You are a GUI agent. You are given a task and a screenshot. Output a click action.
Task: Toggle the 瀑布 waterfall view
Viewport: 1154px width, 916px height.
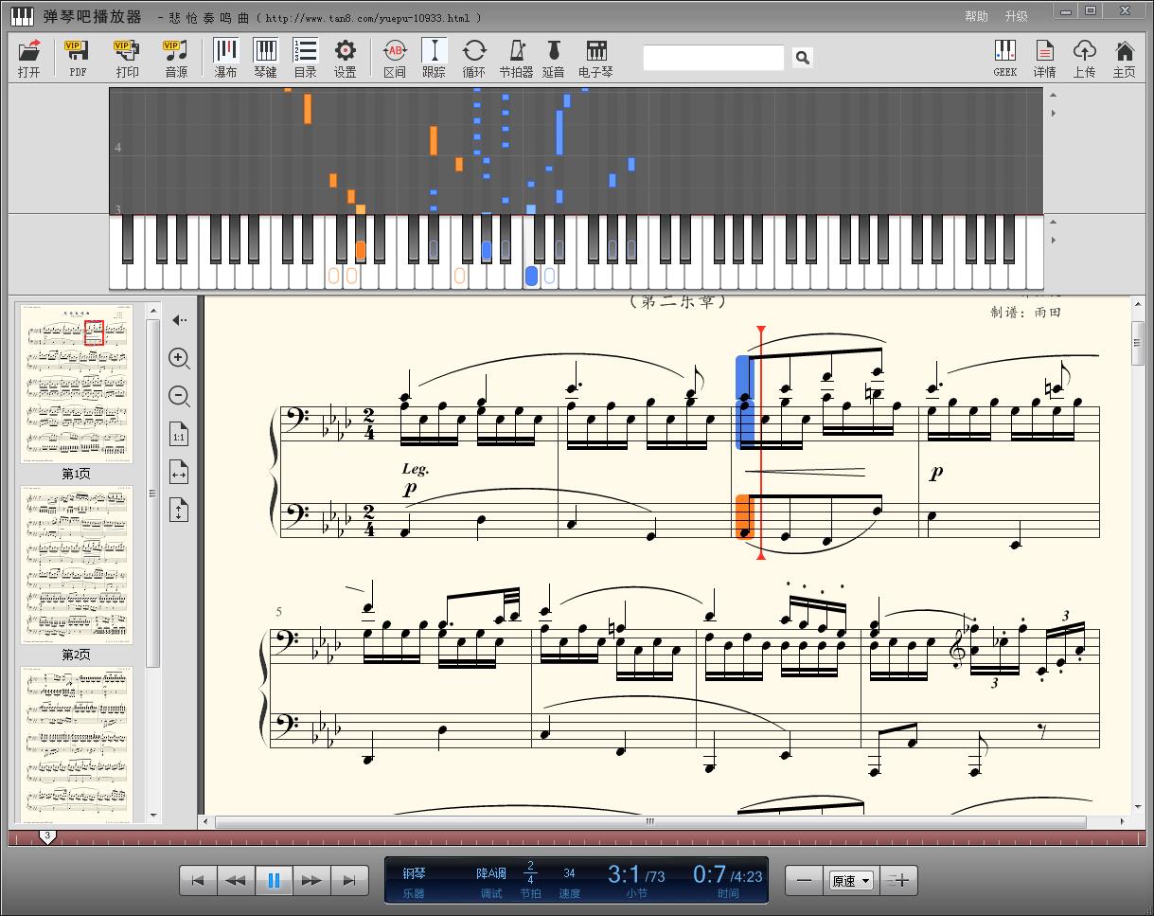(x=225, y=58)
